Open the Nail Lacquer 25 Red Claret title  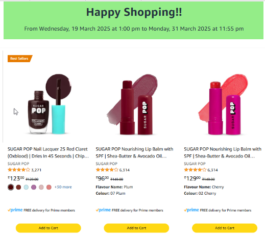pos(48,152)
